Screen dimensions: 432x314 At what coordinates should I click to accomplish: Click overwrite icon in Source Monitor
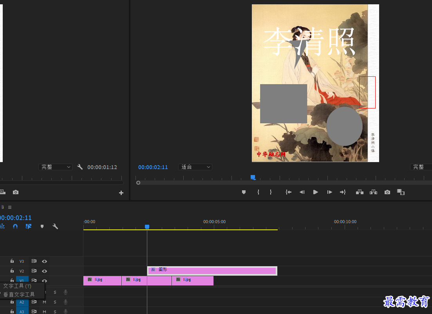pos(2,192)
